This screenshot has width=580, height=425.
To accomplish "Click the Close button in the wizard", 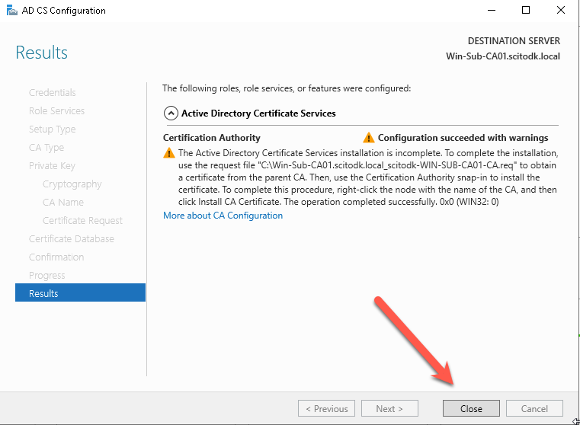I will click(471, 408).
